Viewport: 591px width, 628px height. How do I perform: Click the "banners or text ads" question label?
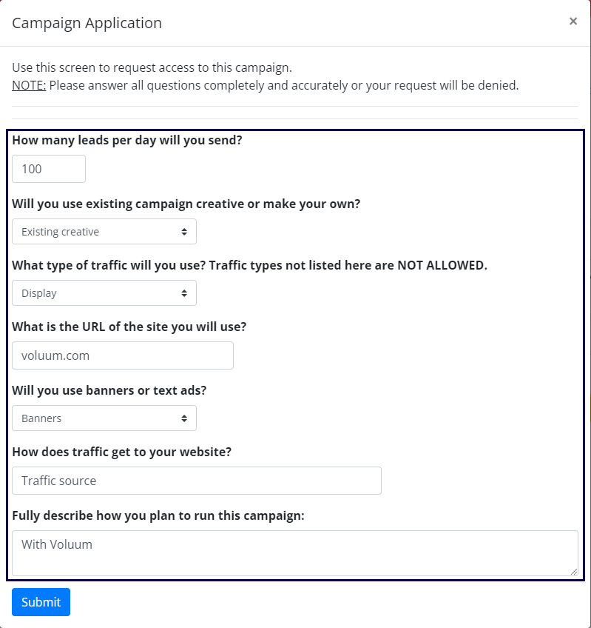109,390
